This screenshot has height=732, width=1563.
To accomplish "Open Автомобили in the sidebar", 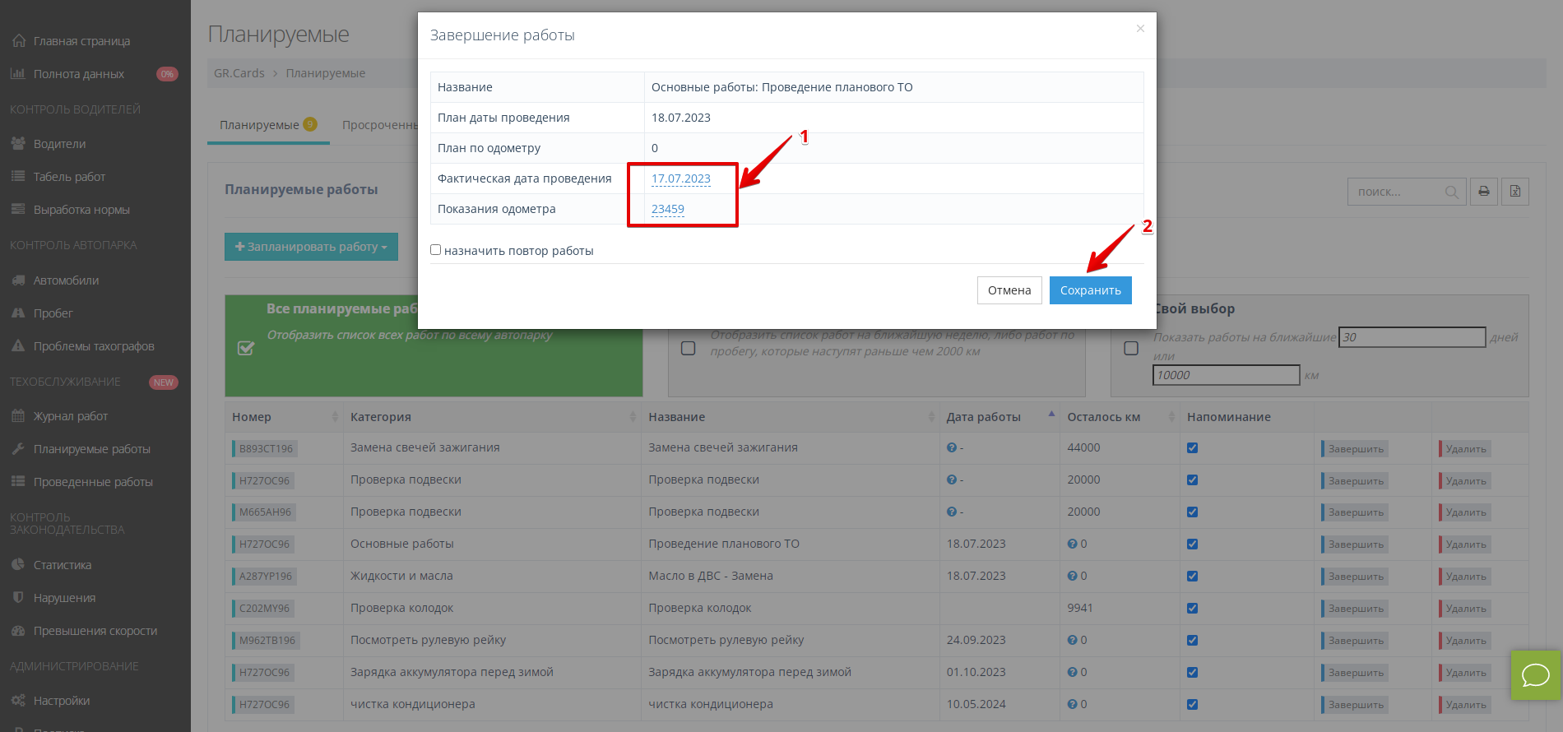I will [x=66, y=280].
